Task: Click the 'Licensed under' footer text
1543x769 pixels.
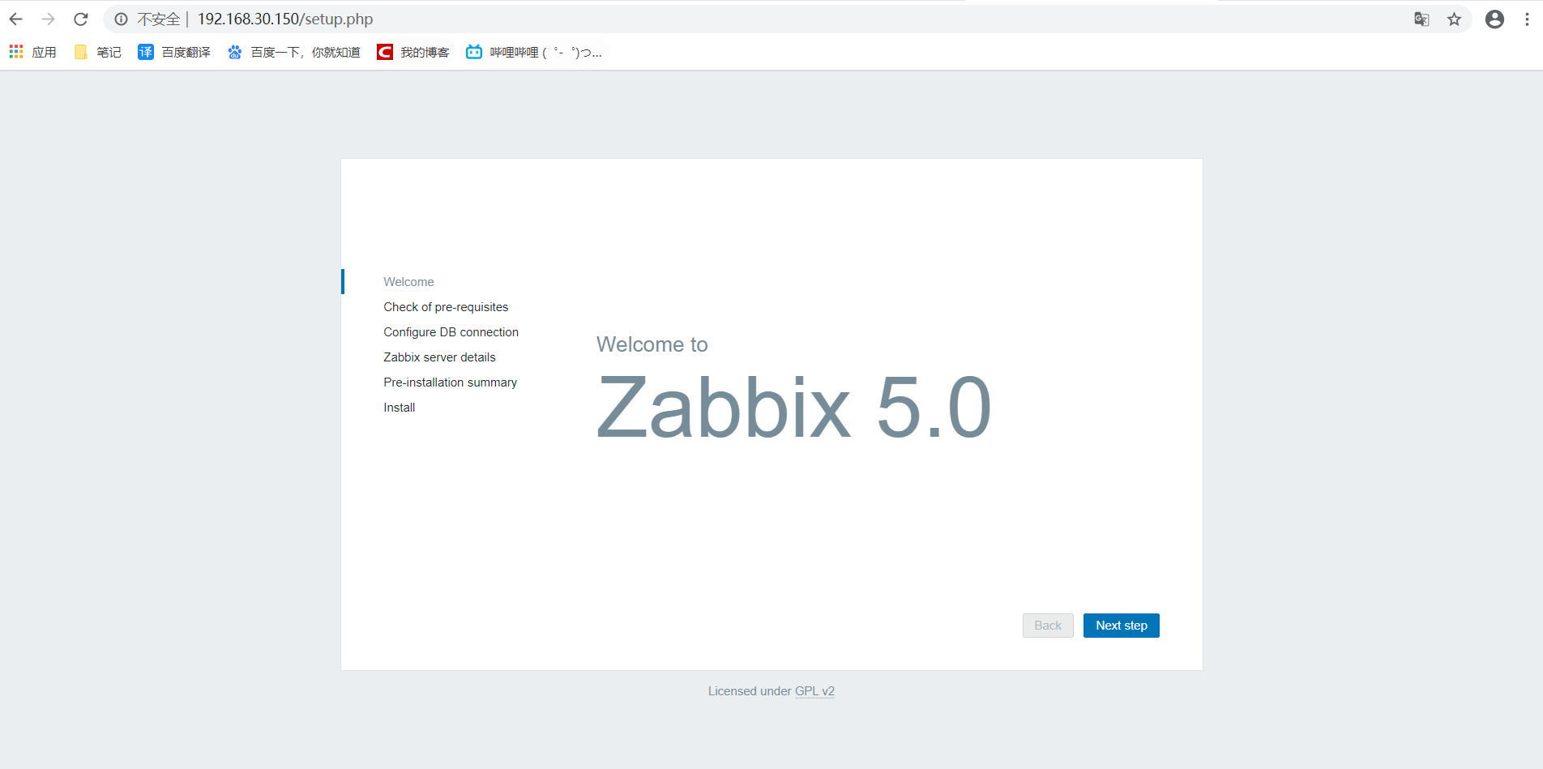Action: click(750, 691)
